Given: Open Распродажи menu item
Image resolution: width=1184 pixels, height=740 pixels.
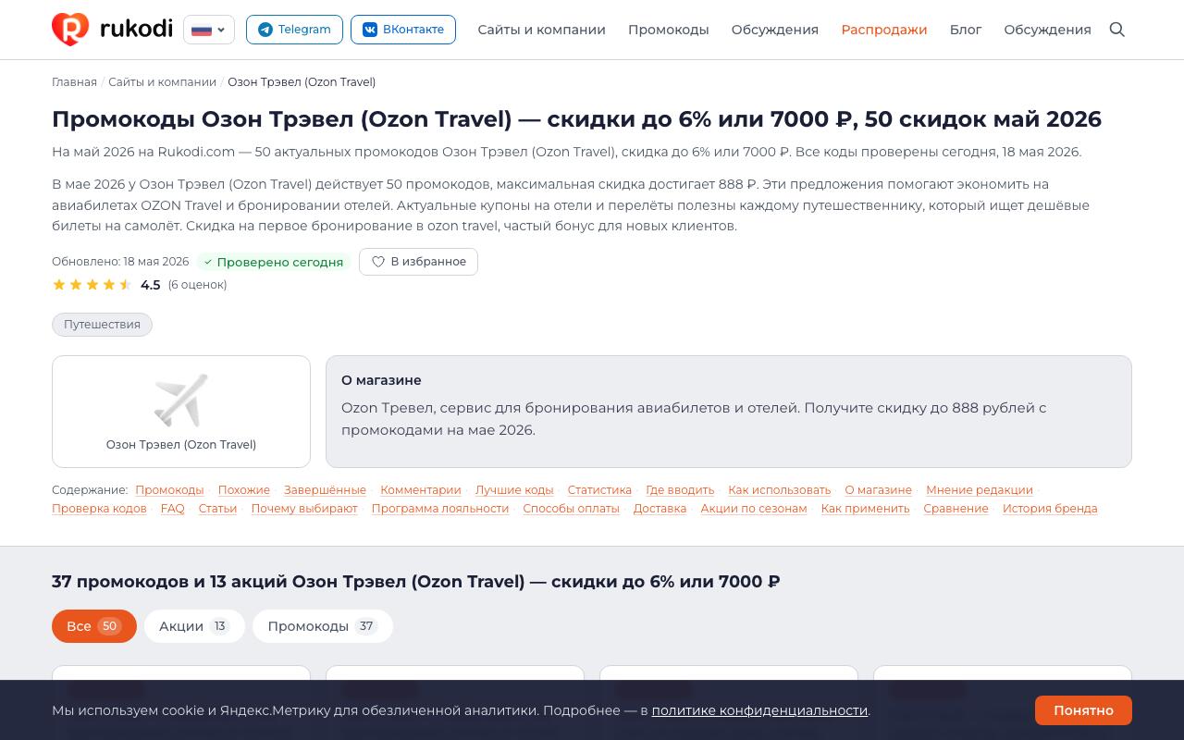Looking at the screenshot, I should (884, 30).
